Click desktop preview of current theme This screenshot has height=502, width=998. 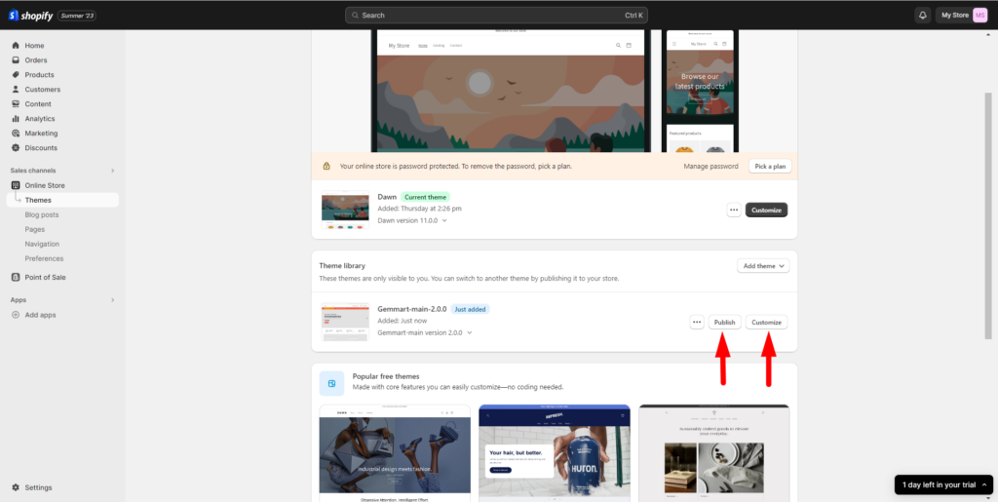pyautogui.click(x=511, y=91)
